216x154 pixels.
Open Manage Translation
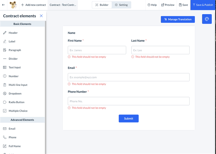click(178, 19)
